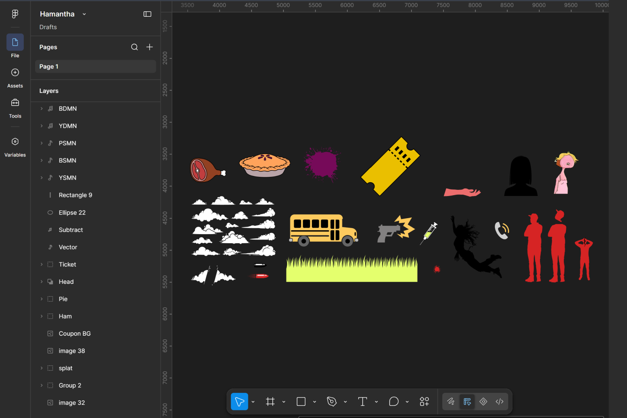Open the Actions menu in the toolbar
Screen dimensions: 627x418
[x=424, y=402]
